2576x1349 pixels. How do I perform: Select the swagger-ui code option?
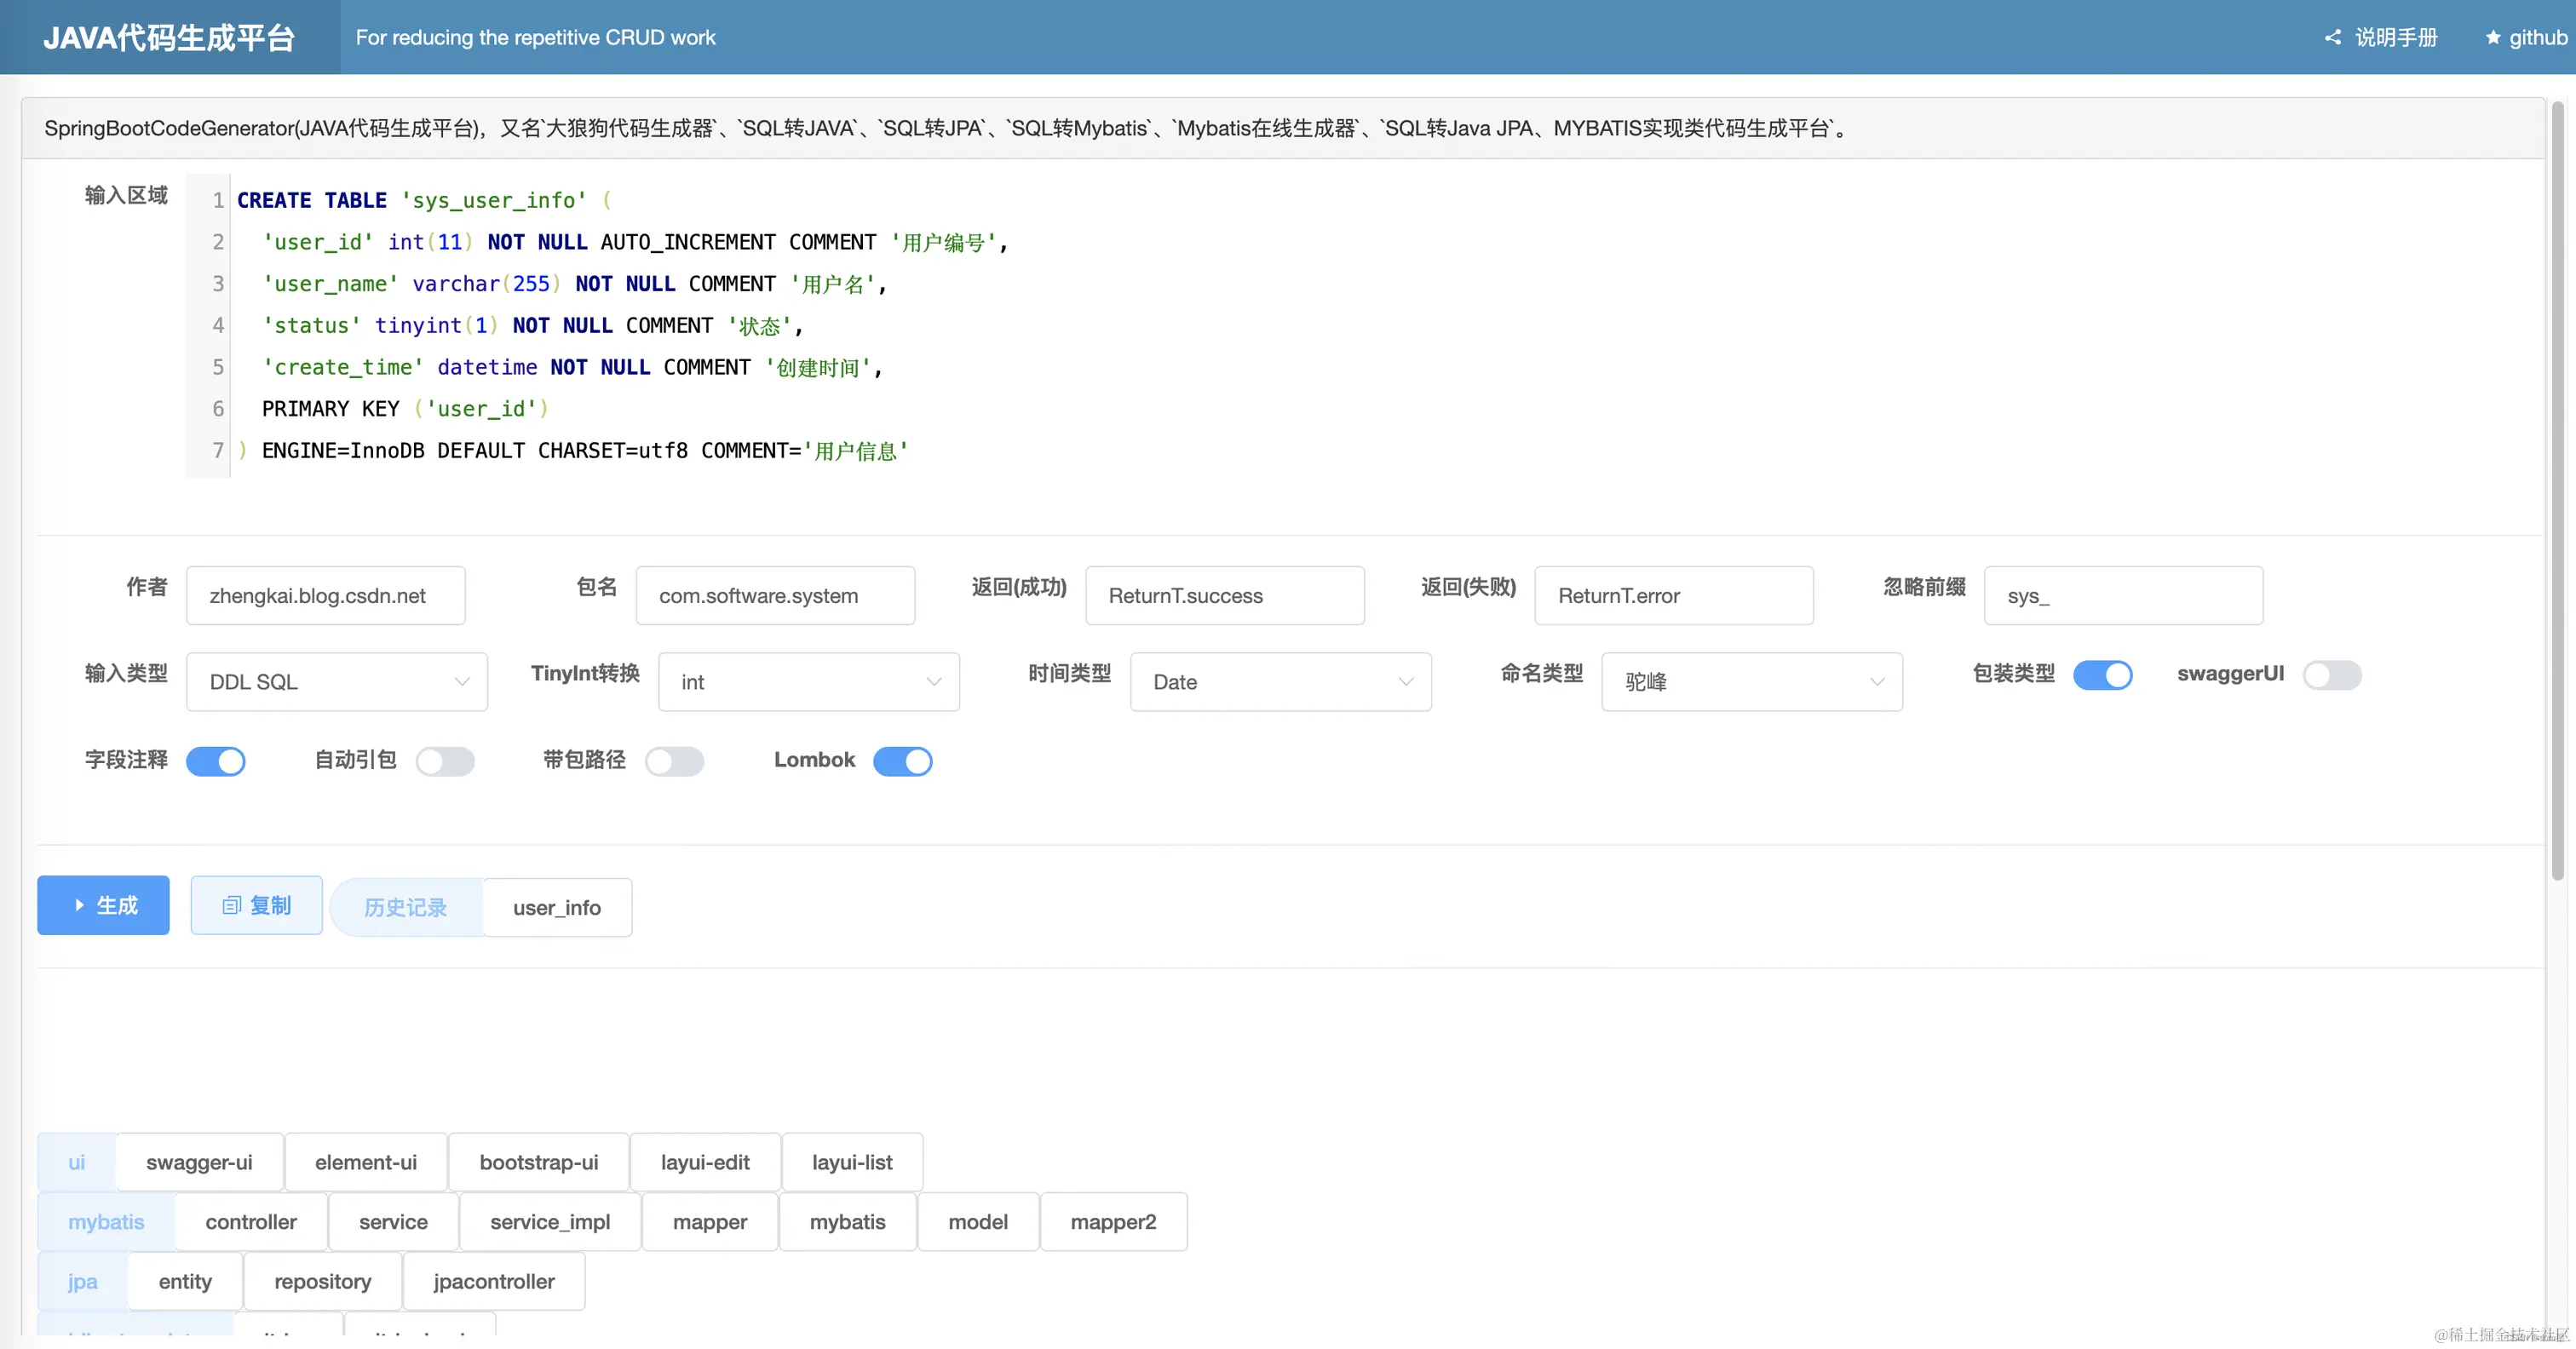[199, 1161]
